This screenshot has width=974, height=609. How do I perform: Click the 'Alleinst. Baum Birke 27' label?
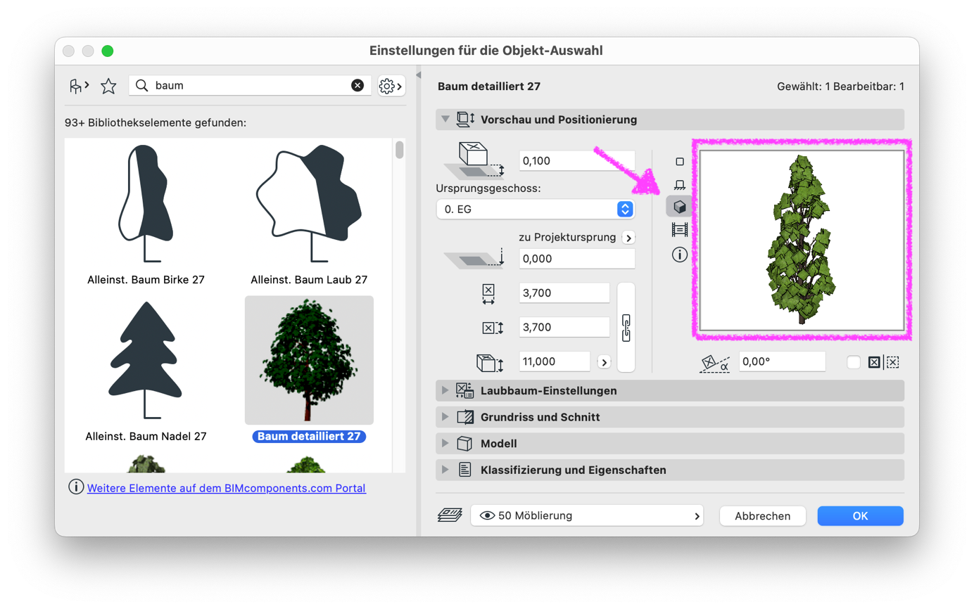[x=146, y=279]
